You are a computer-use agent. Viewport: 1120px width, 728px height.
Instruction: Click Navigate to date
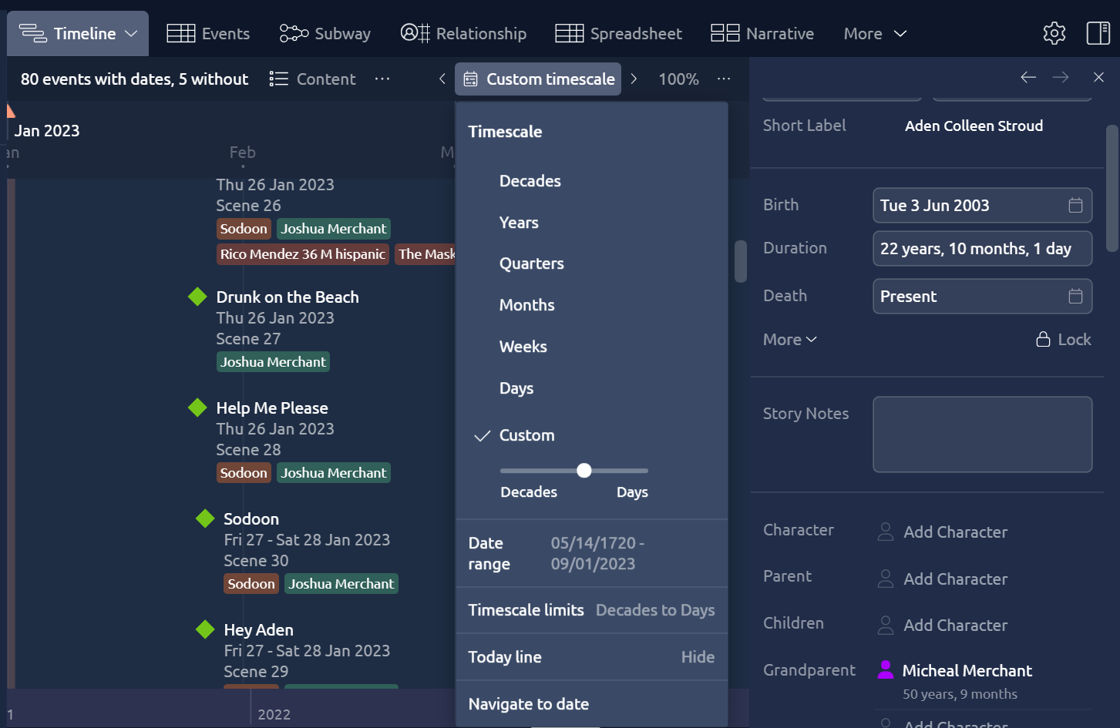coord(529,704)
